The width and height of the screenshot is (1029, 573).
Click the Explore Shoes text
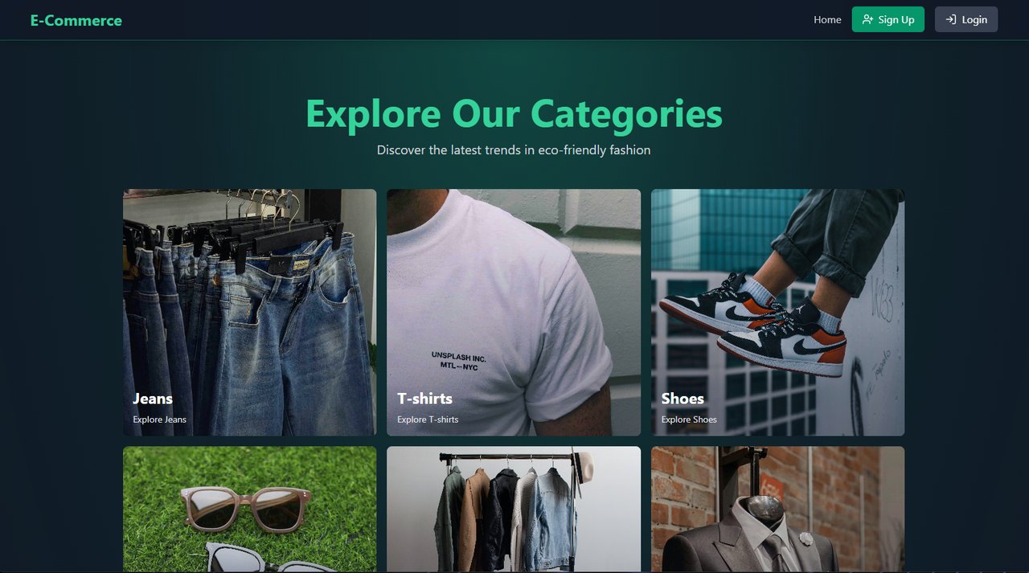[689, 420]
